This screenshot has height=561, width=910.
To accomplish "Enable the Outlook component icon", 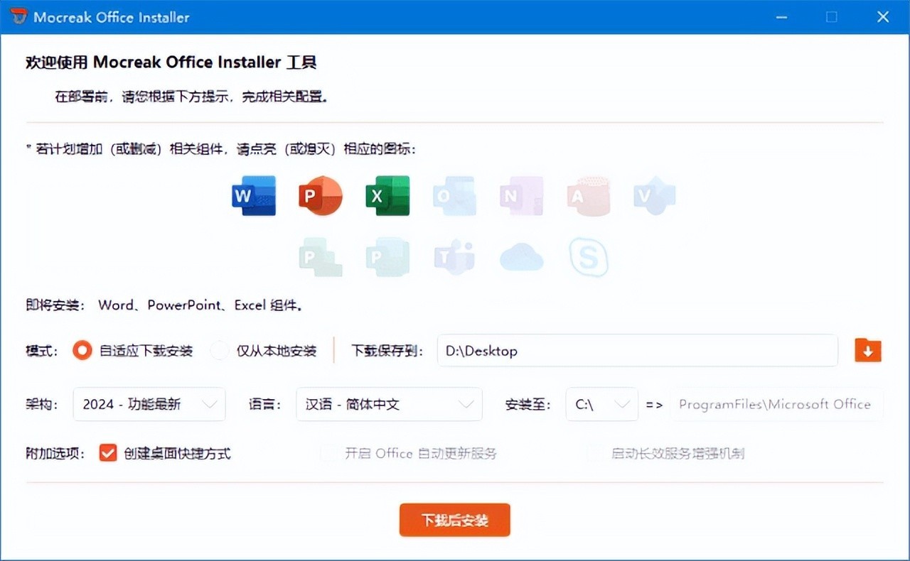I will [454, 195].
